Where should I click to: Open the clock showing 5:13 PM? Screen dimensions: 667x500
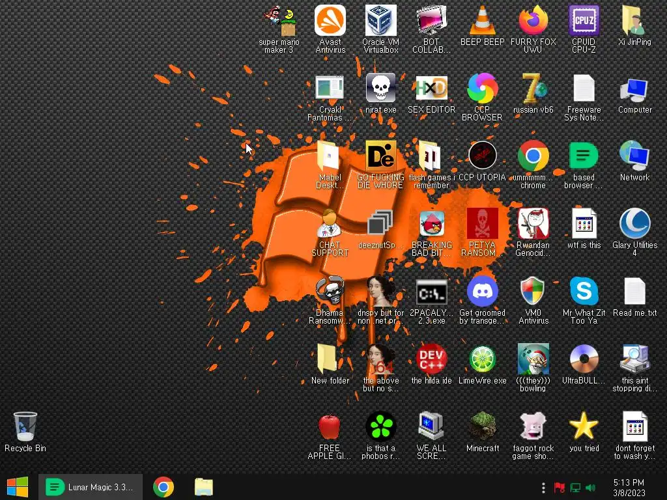pos(629,488)
